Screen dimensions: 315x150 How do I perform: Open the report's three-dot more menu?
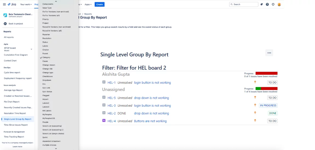click(269, 53)
